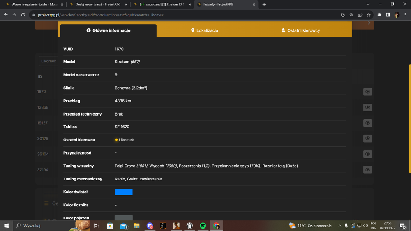Click the gray Kolor pojazdu swatch
This screenshot has width=411, height=231.
[x=124, y=217]
